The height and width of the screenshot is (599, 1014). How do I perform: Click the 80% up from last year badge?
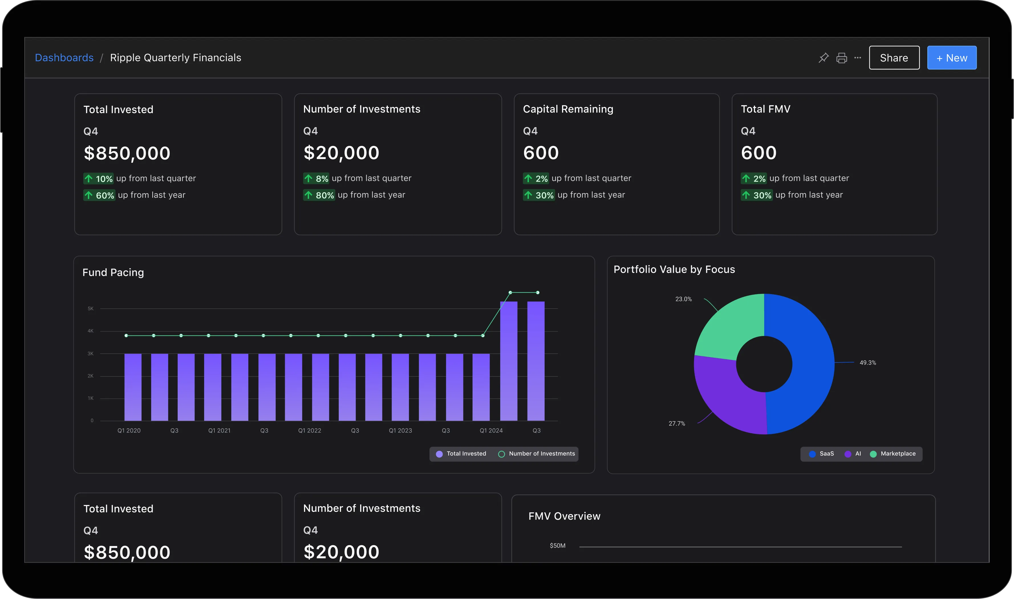coord(319,195)
